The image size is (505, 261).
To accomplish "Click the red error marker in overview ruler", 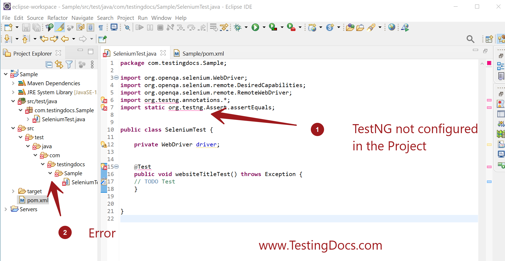I will [x=489, y=63].
